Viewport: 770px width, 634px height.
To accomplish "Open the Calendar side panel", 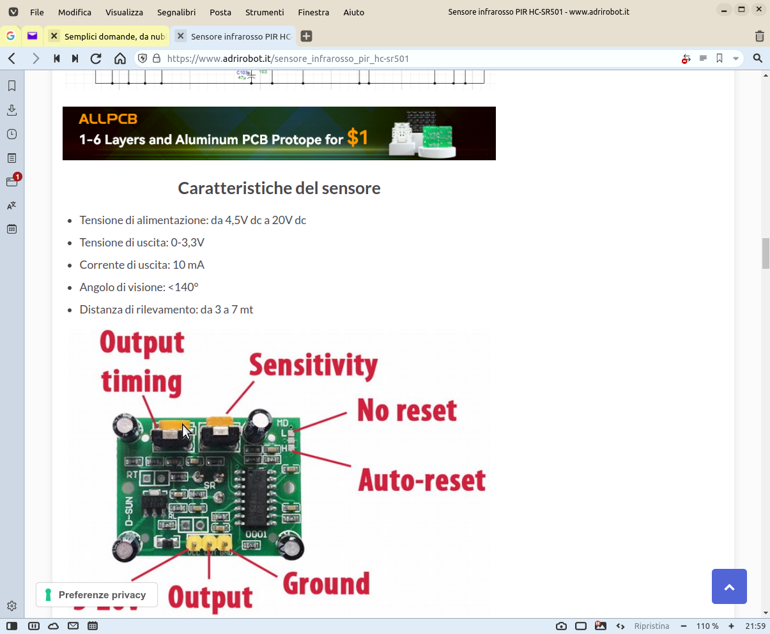I will 12,229.
